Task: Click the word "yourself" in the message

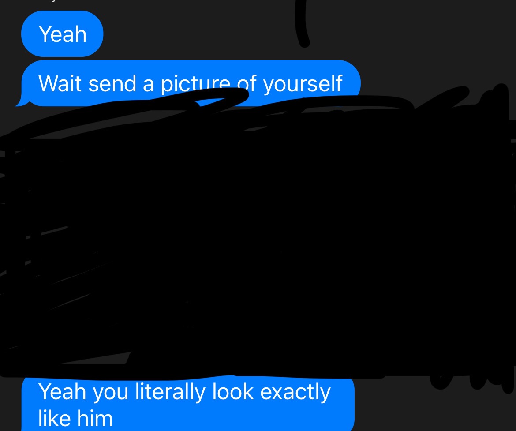Action: 303,84
